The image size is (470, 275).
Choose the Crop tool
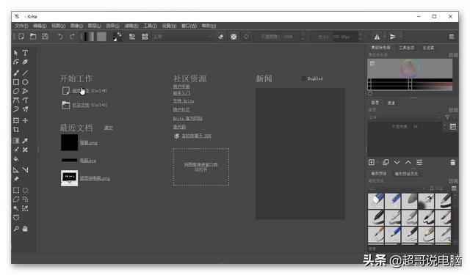16,130
